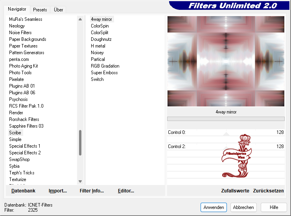Screen dimensions: 291x216
Task: Choose Special Effects 1 category
Action: (25, 146)
